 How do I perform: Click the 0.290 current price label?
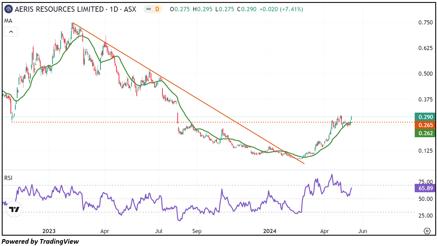coord(425,117)
